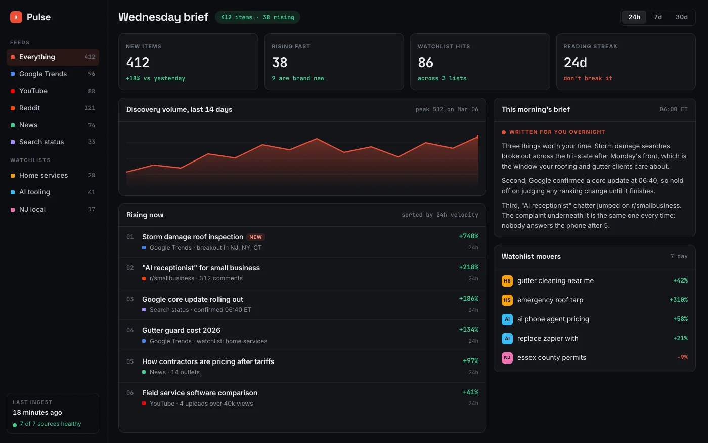Select the News feed in sidebar
The image size is (708, 443).
[x=53, y=125]
